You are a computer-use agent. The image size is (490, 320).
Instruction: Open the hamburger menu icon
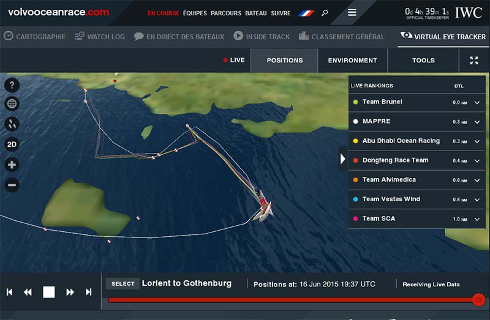tap(352, 12)
